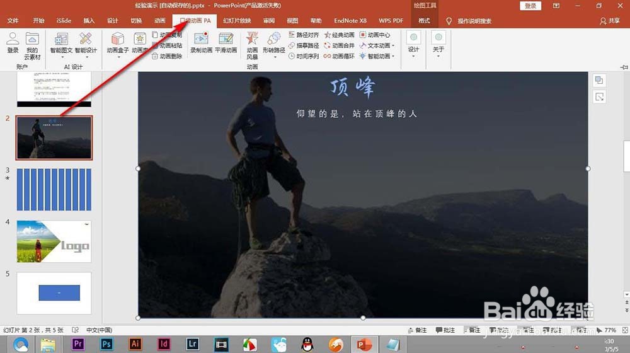Click the 中文(中国) language indicator

(100, 330)
